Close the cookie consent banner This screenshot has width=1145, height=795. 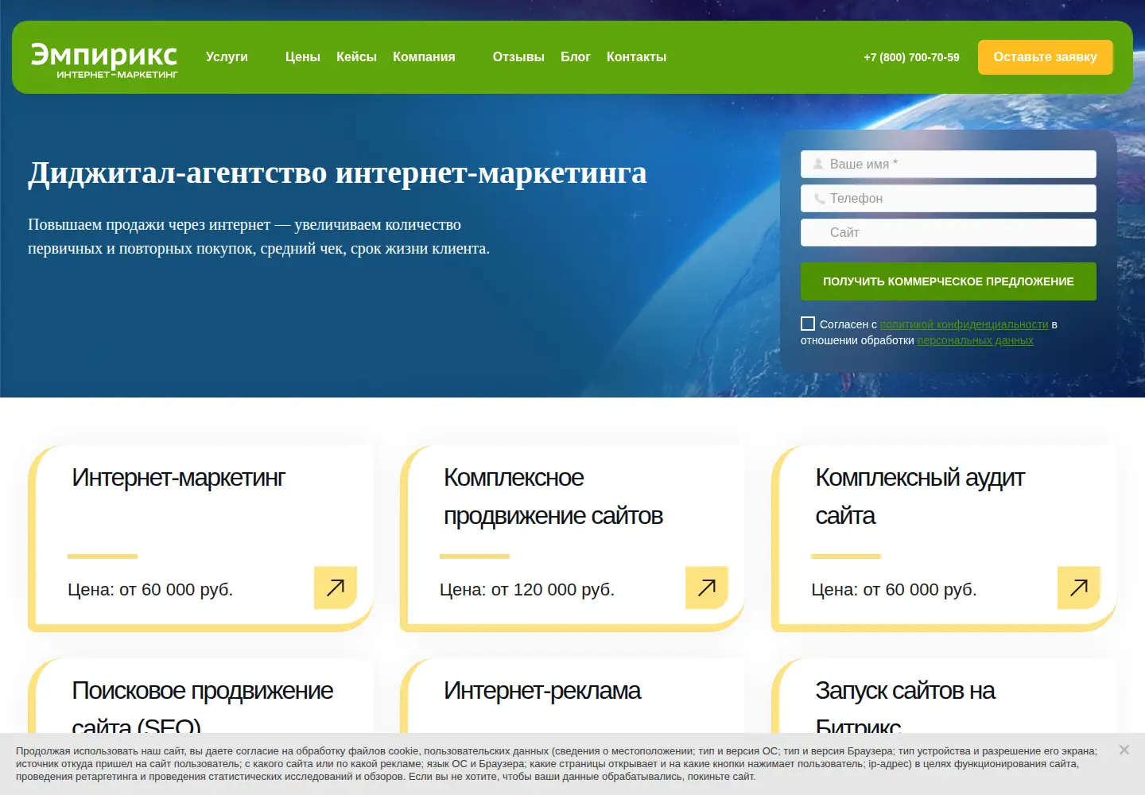coord(1124,750)
